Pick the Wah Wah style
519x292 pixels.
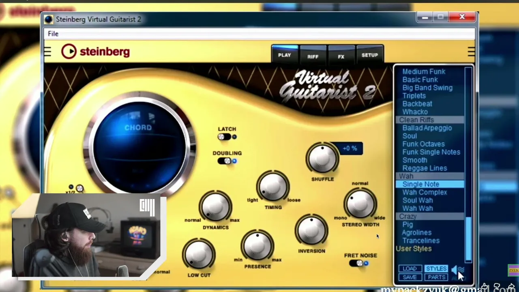[418, 208]
